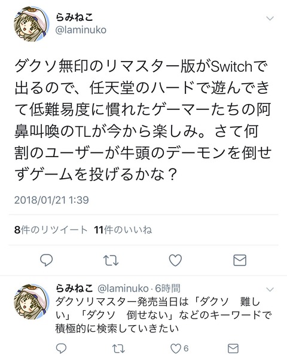Open らみねこ profile avatar on main tweet
The width and height of the screenshot is (287, 361).
(x=32, y=24)
